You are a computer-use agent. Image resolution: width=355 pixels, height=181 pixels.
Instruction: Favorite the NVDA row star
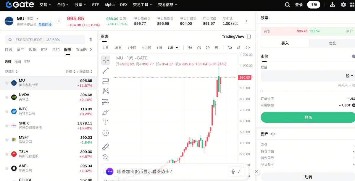point(7,97)
